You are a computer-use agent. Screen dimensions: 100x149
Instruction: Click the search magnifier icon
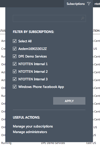(x=83, y=18)
